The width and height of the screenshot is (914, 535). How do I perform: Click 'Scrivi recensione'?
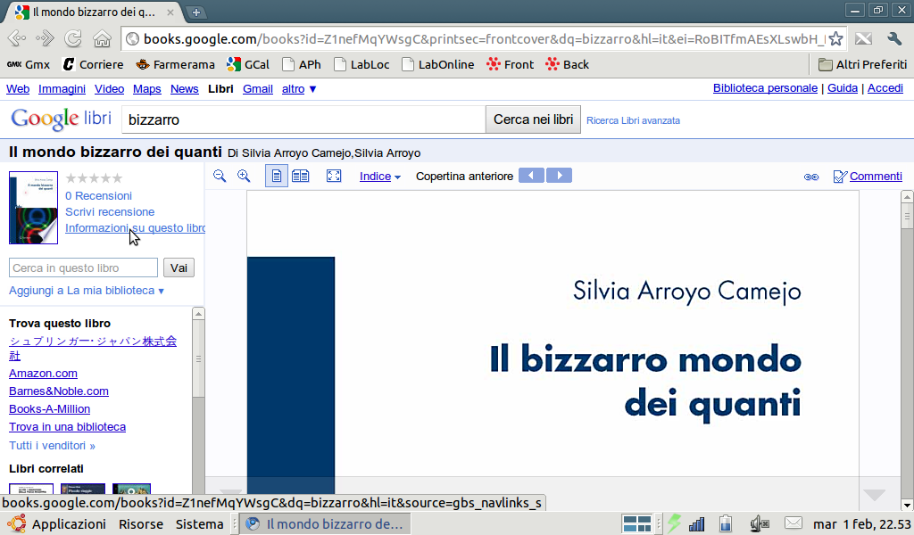click(110, 212)
